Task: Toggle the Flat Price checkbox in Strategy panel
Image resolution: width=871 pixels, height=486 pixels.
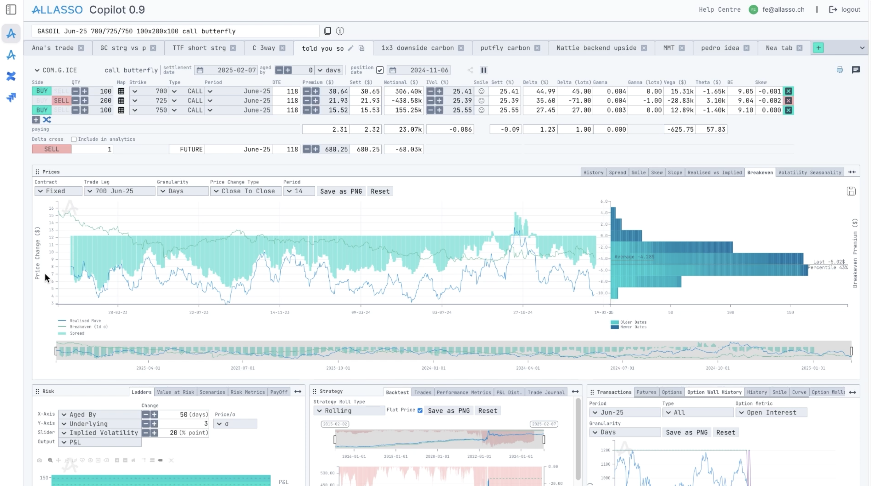Action: click(x=420, y=410)
